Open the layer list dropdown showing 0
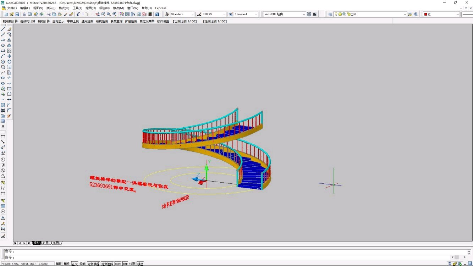The width and height of the screenshot is (473, 266). pyautogui.click(x=405, y=14)
